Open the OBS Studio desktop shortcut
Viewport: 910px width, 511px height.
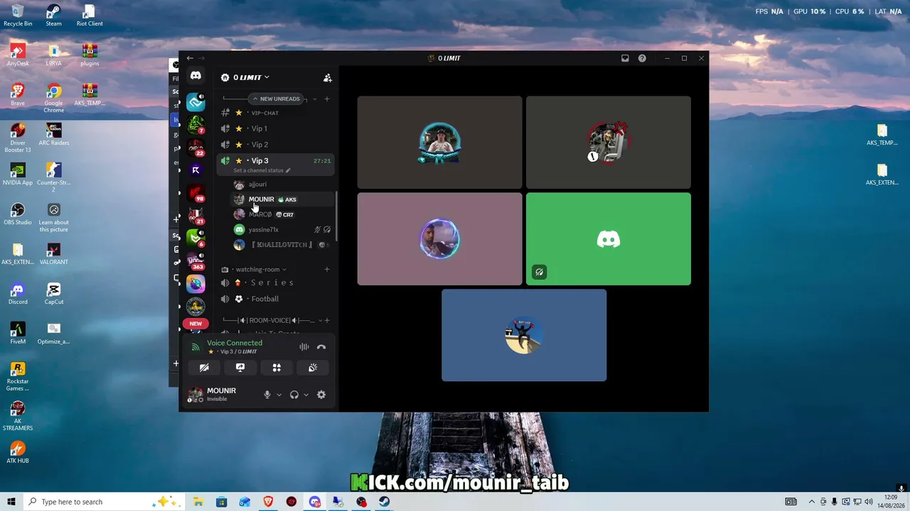18,214
